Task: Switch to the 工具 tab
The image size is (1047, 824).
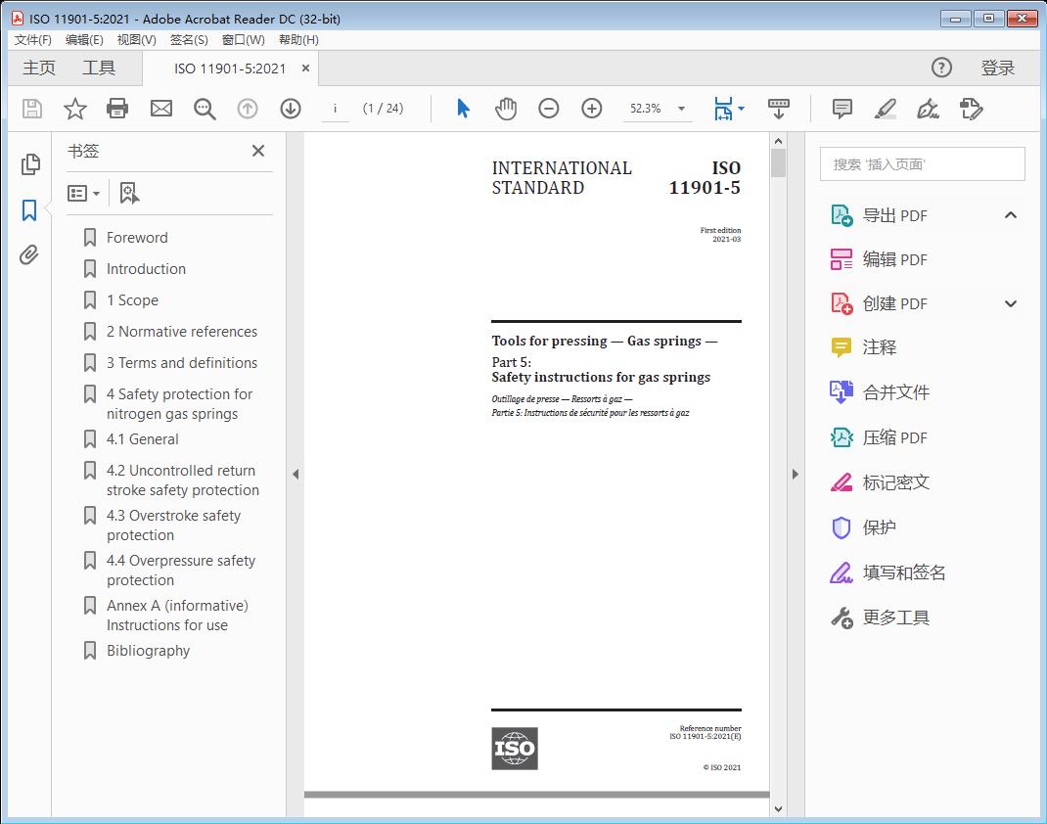Action: point(99,68)
